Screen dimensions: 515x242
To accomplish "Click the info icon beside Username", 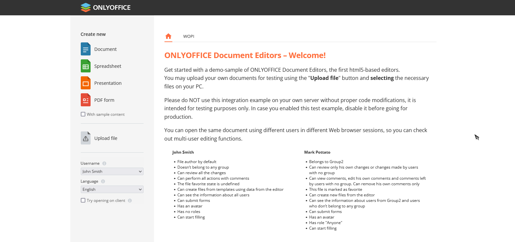I will (104, 163).
